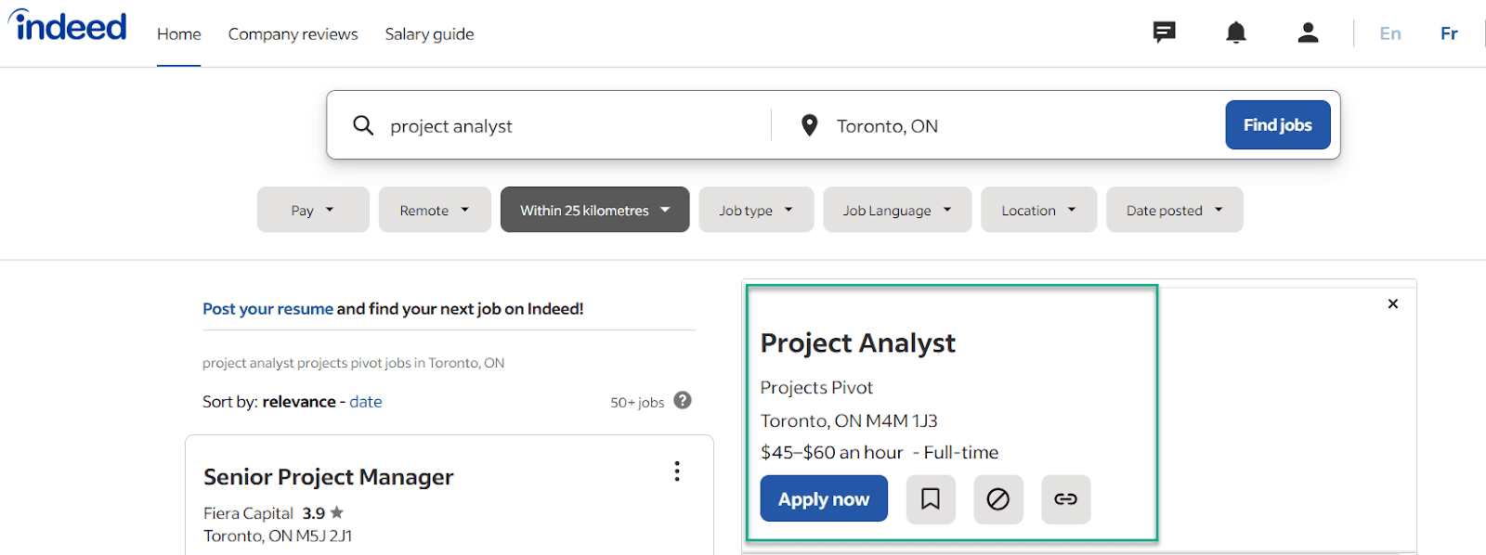This screenshot has width=1486, height=555.
Task: Switch language to En
Action: tap(1390, 33)
